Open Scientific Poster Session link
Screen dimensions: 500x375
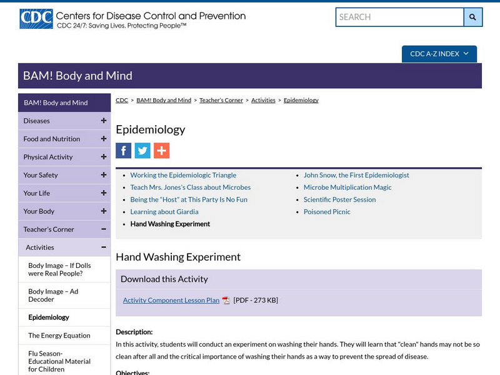[339, 199]
